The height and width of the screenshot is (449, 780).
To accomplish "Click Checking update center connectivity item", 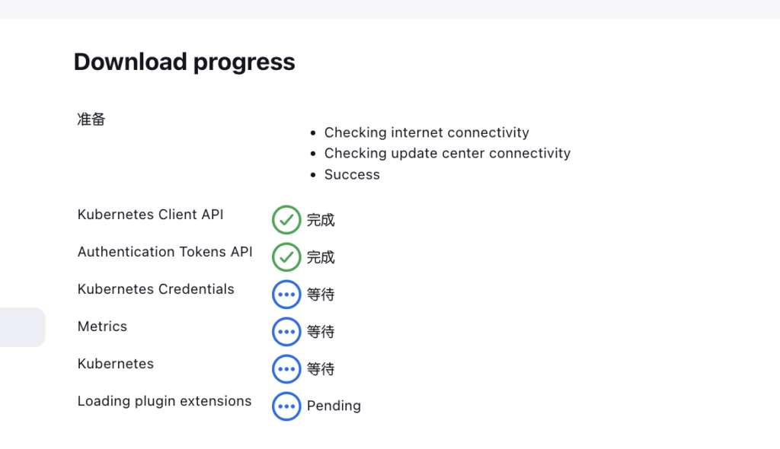I will tap(447, 153).
